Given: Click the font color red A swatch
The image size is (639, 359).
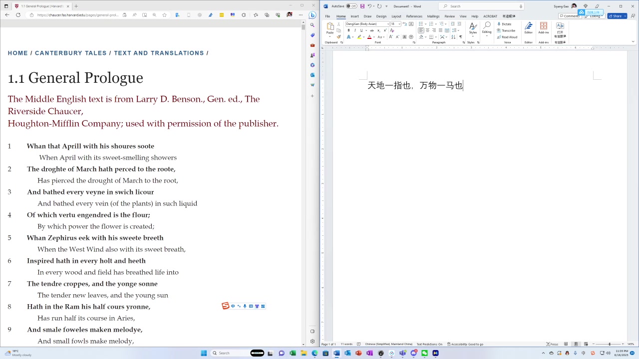Looking at the screenshot, I should tap(369, 37).
